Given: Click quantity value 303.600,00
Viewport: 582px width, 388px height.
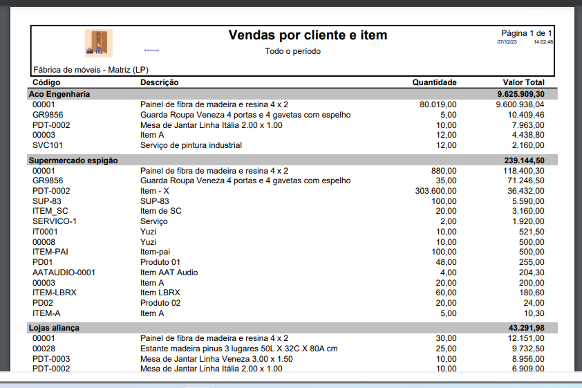Looking at the screenshot, I should click(x=435, y=191).
